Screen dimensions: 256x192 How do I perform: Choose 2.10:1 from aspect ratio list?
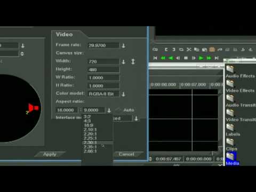tap(90, 130)
